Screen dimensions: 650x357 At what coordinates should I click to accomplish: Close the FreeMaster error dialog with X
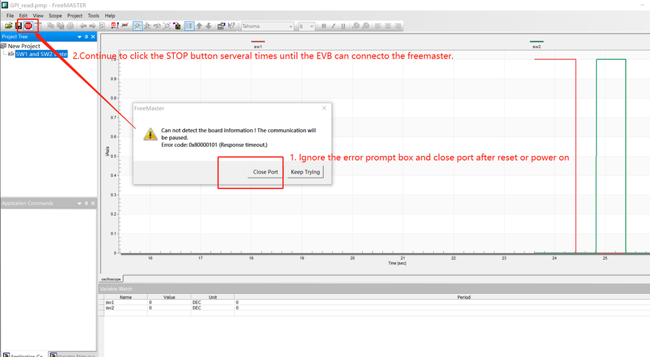[x=324, y=108]
